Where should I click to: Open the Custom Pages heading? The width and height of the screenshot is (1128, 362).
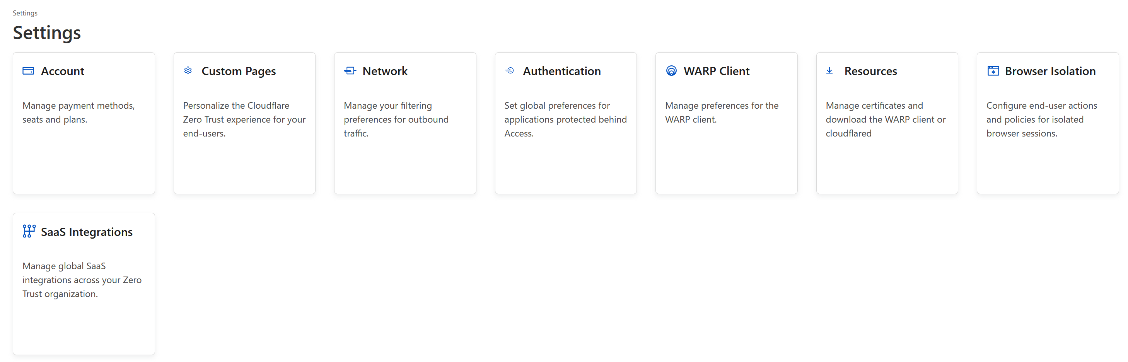click(x=239, y=71)
